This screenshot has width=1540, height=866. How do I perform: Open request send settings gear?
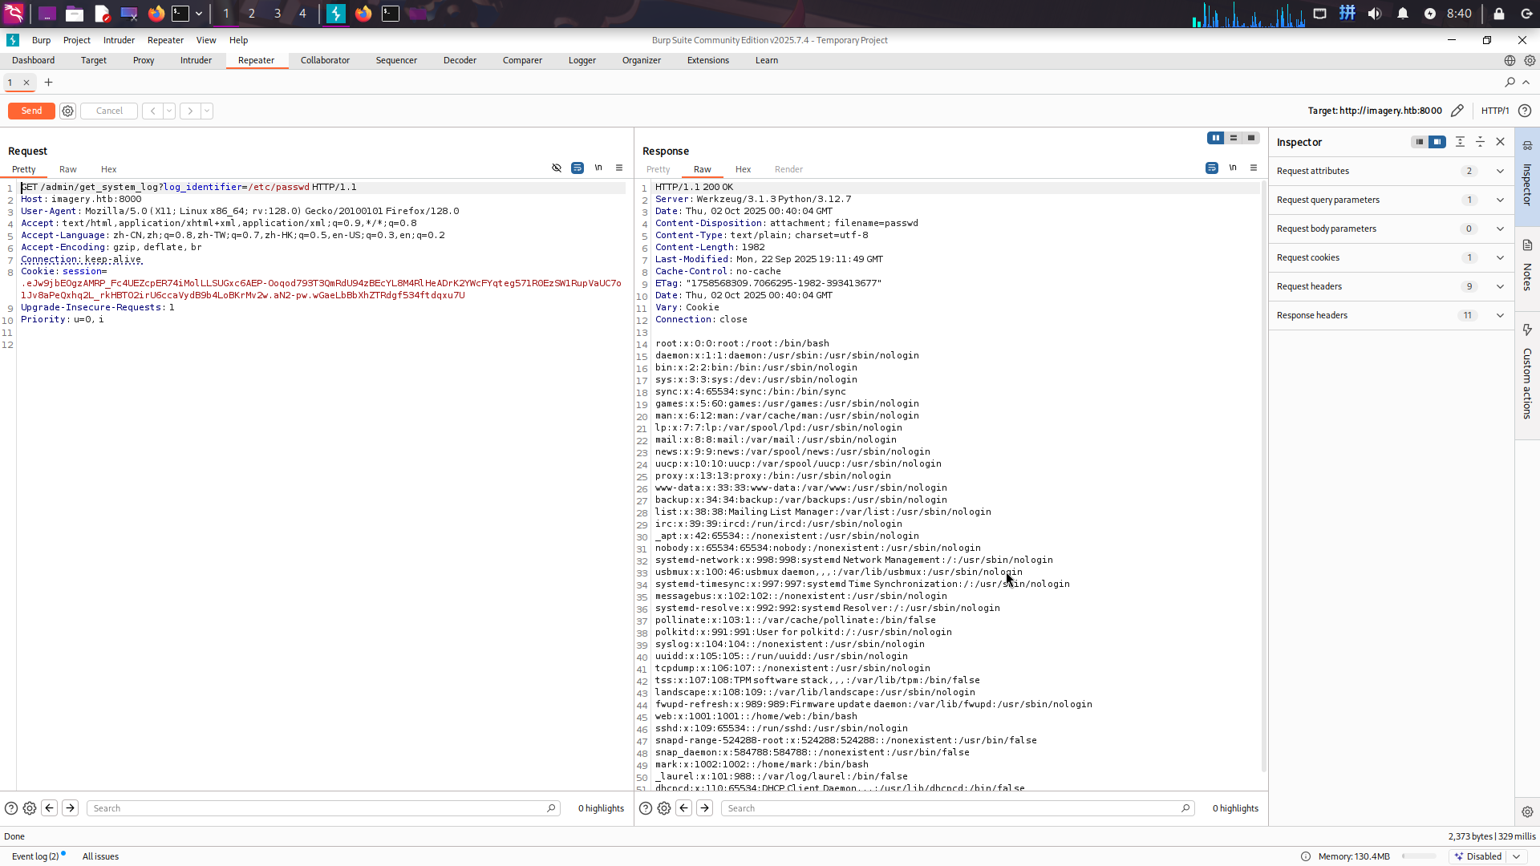tap(68, 111)
